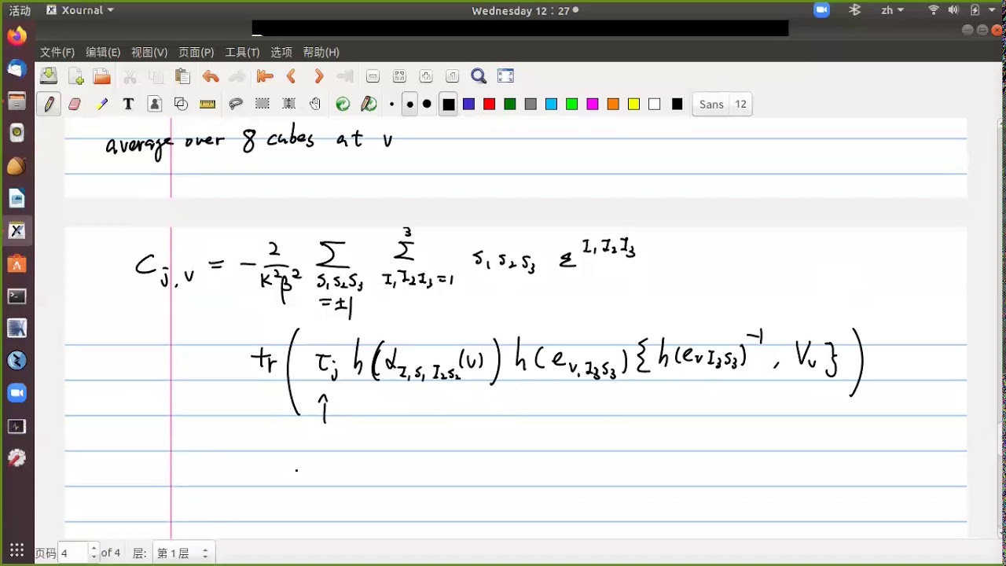Pick the gray color swatch
1006x566 pixels.
531,104
